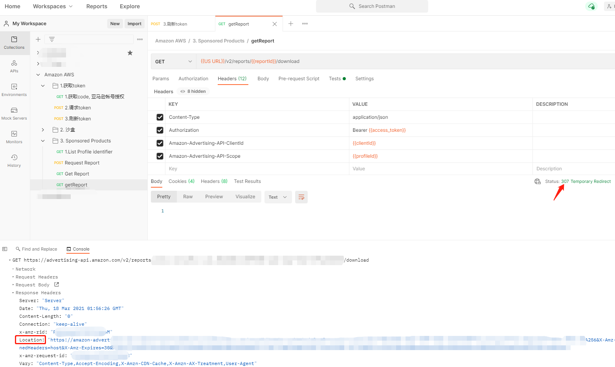Click the Import button
The image size is (615, 367).
coord(134,23)
